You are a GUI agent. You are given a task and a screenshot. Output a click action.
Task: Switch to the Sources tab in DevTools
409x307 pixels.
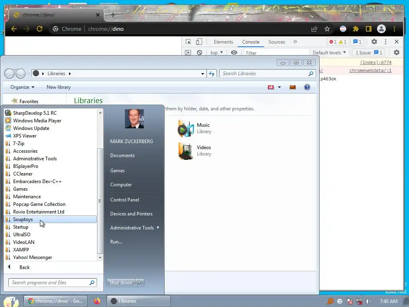click(276, 42)
